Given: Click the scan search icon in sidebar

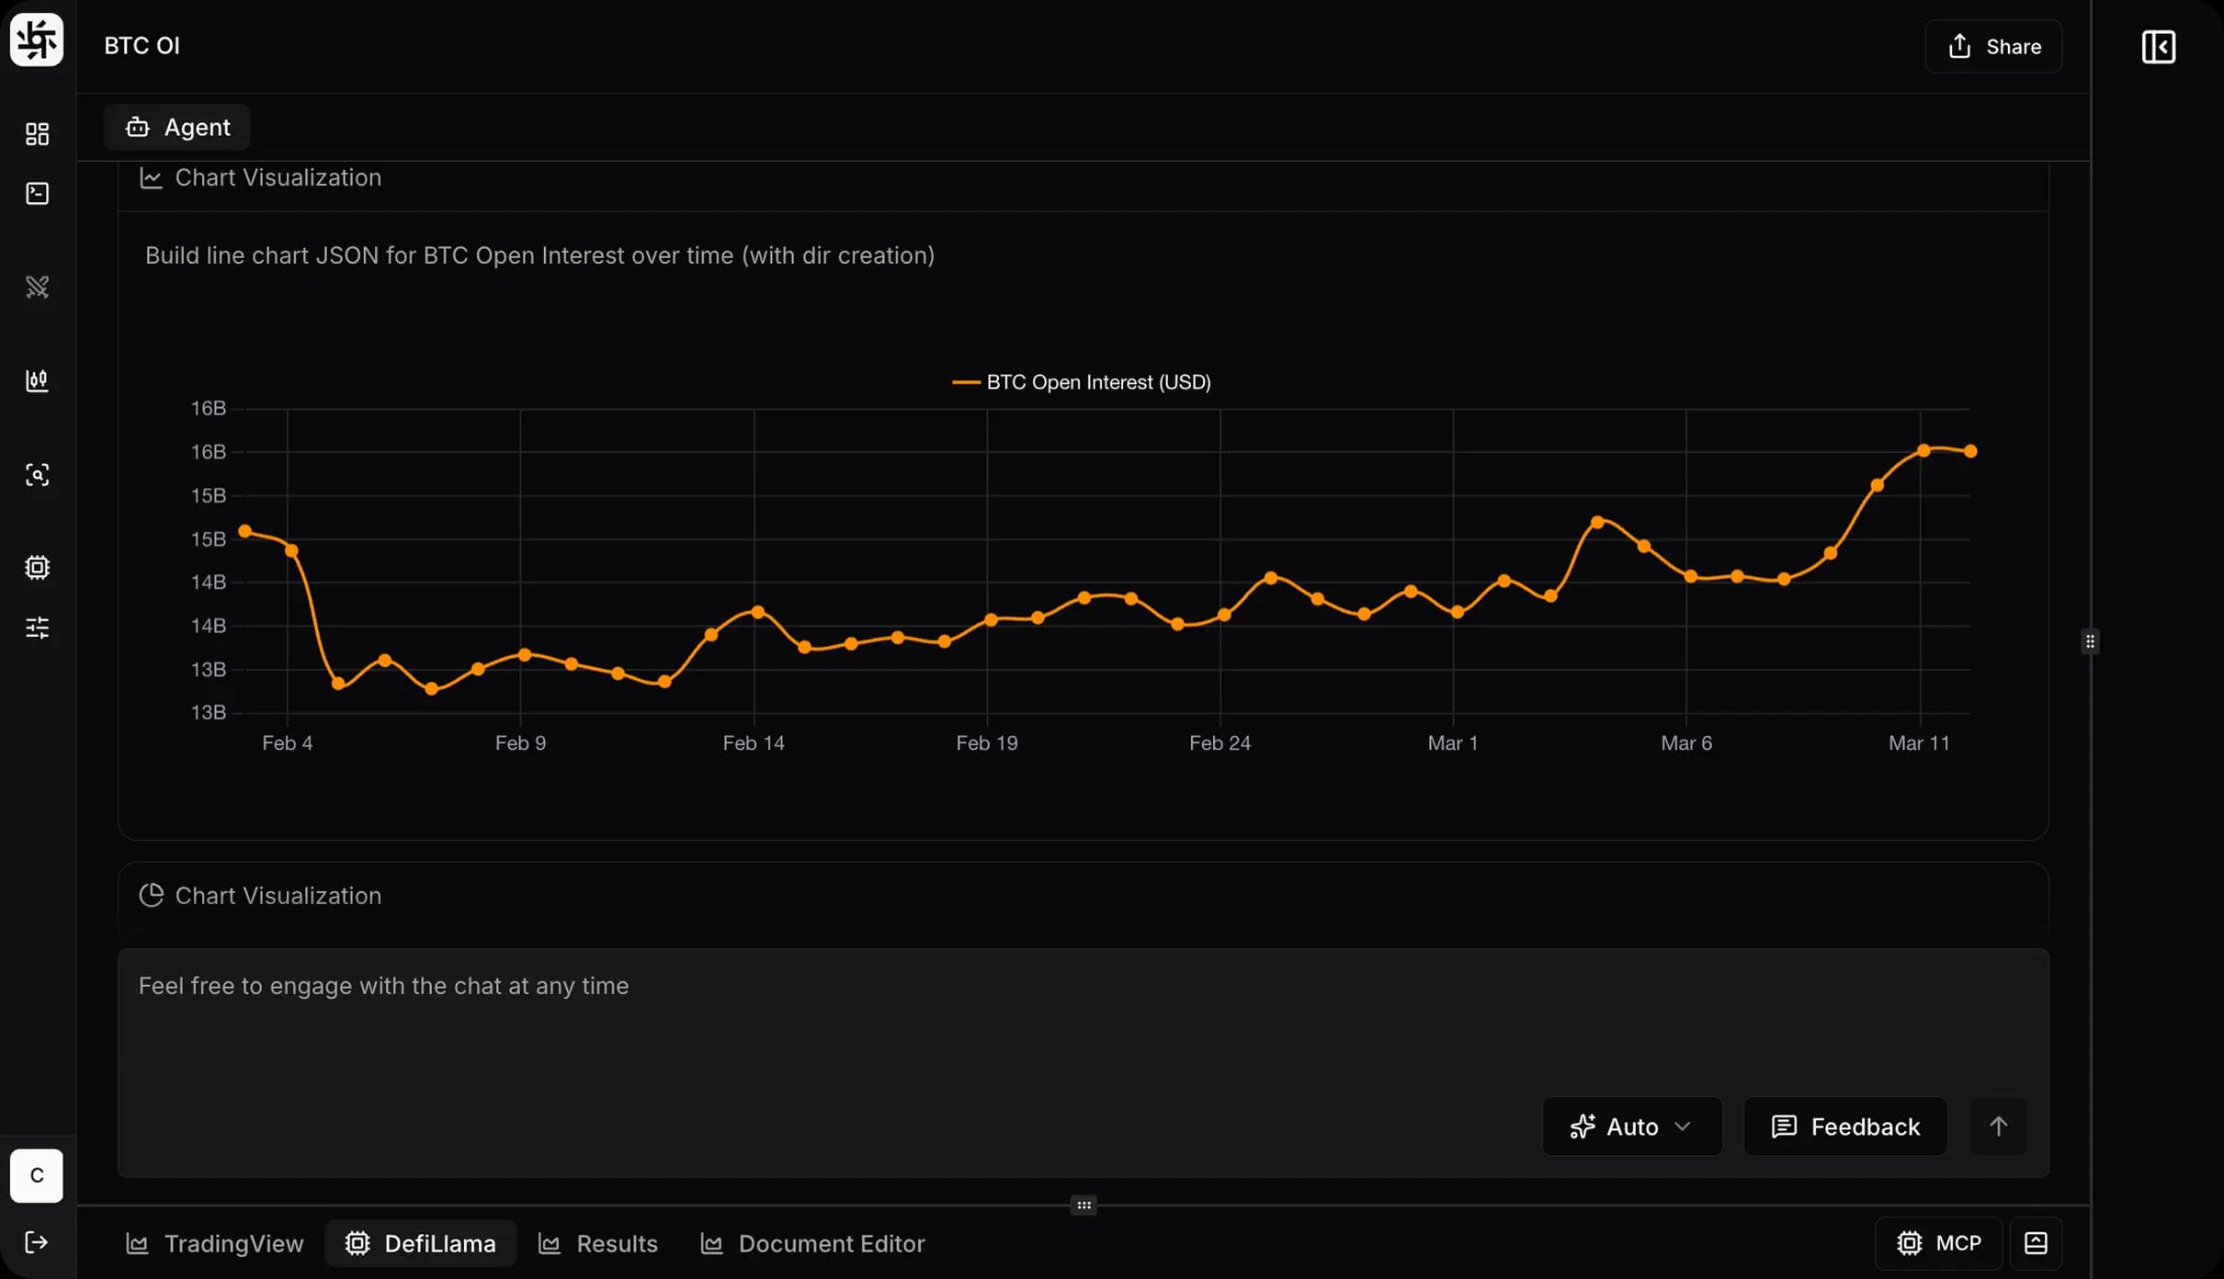Looking at the screenshot, I should [37, 475].
